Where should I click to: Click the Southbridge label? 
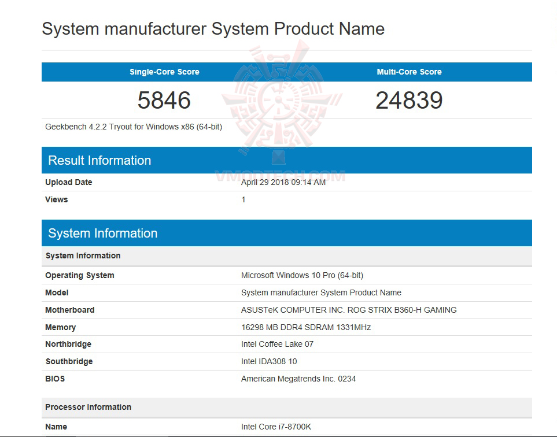pos(69,361)
